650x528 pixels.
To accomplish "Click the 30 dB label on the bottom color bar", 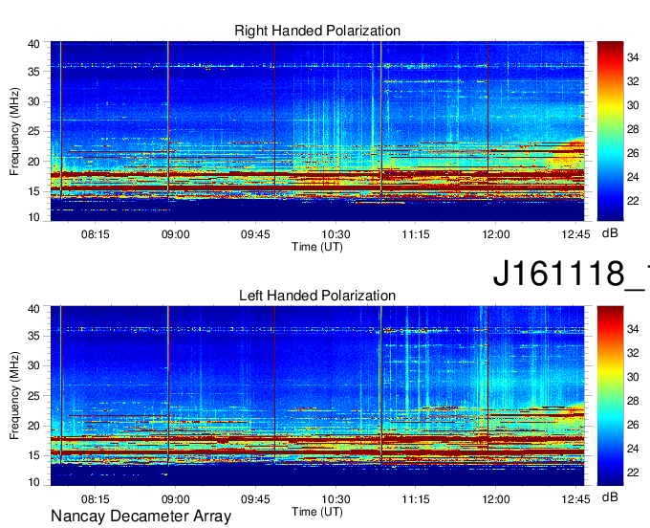I will (x=633, y=377).
